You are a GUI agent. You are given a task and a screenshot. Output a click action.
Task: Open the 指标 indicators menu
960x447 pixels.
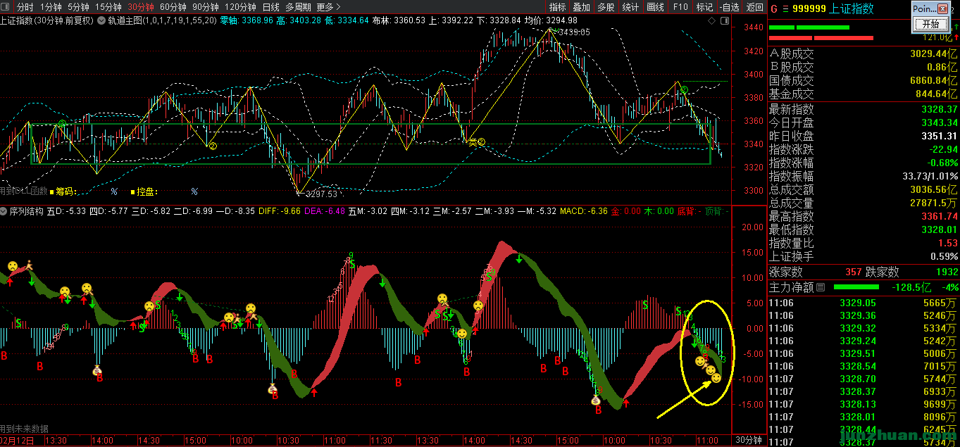(557, 7)
